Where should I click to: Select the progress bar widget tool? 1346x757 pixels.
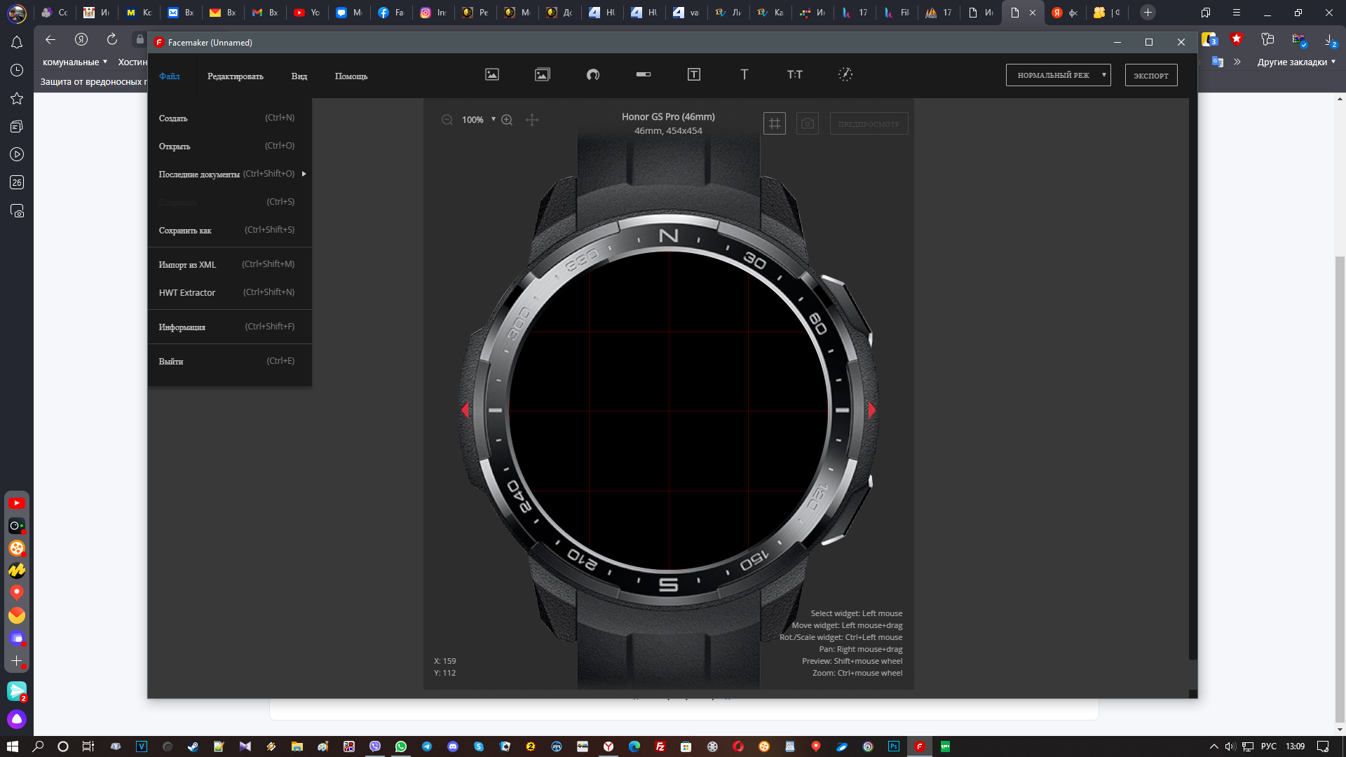tap(644, 74)
